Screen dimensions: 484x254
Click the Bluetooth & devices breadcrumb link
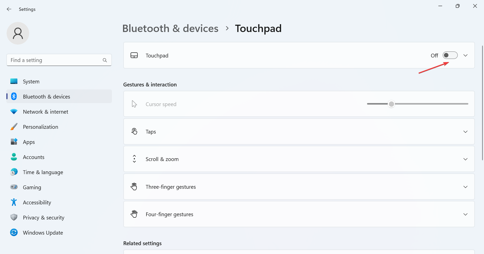point(170,28)
